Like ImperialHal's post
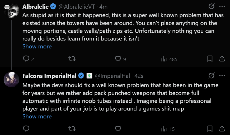Screen dimensions: 230x135 pyautogui.click(x=118, y=129)
